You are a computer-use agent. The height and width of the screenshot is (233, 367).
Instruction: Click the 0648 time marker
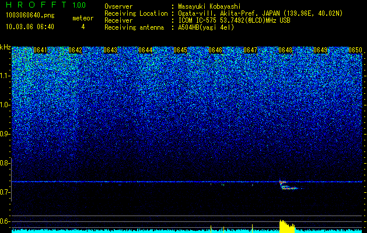pyautogui.click(x=285, y=50)
